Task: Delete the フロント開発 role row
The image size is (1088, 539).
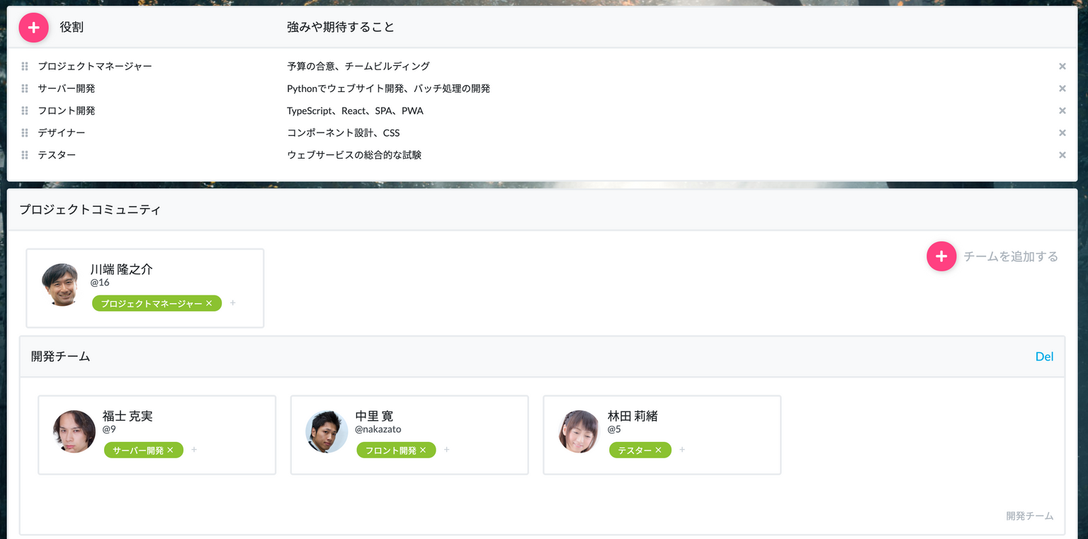Action: pos(1062,110)
